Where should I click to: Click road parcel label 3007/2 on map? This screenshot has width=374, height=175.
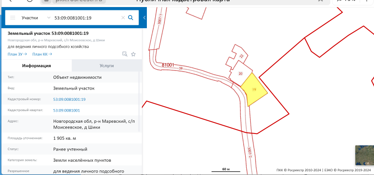click(250, 152)
